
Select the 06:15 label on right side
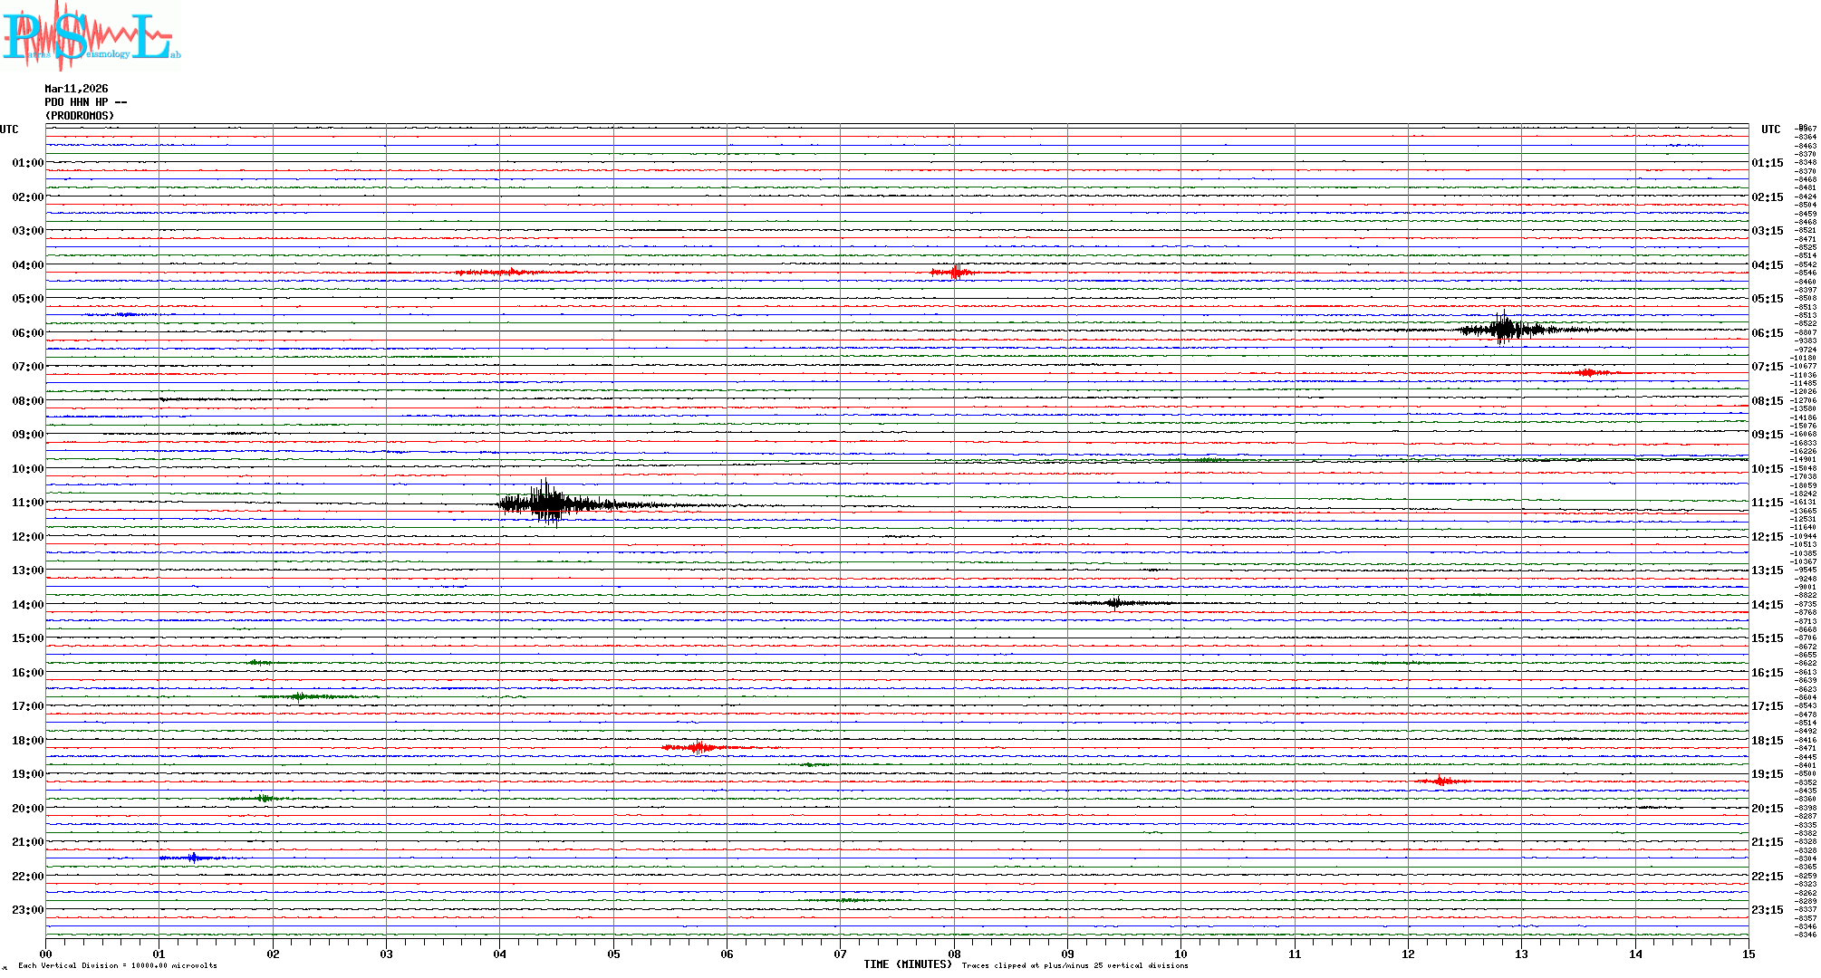click(x=1767, y=333)
